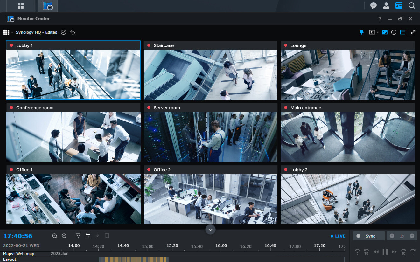Open the recording filter icon

[x=78, y=236]
